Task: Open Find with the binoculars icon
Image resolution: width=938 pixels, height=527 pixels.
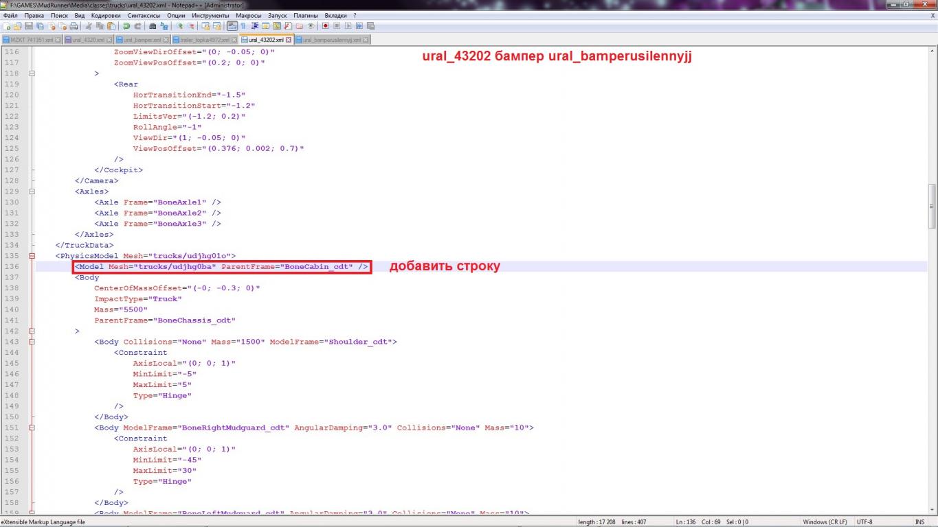Action: tap(153, 26)
